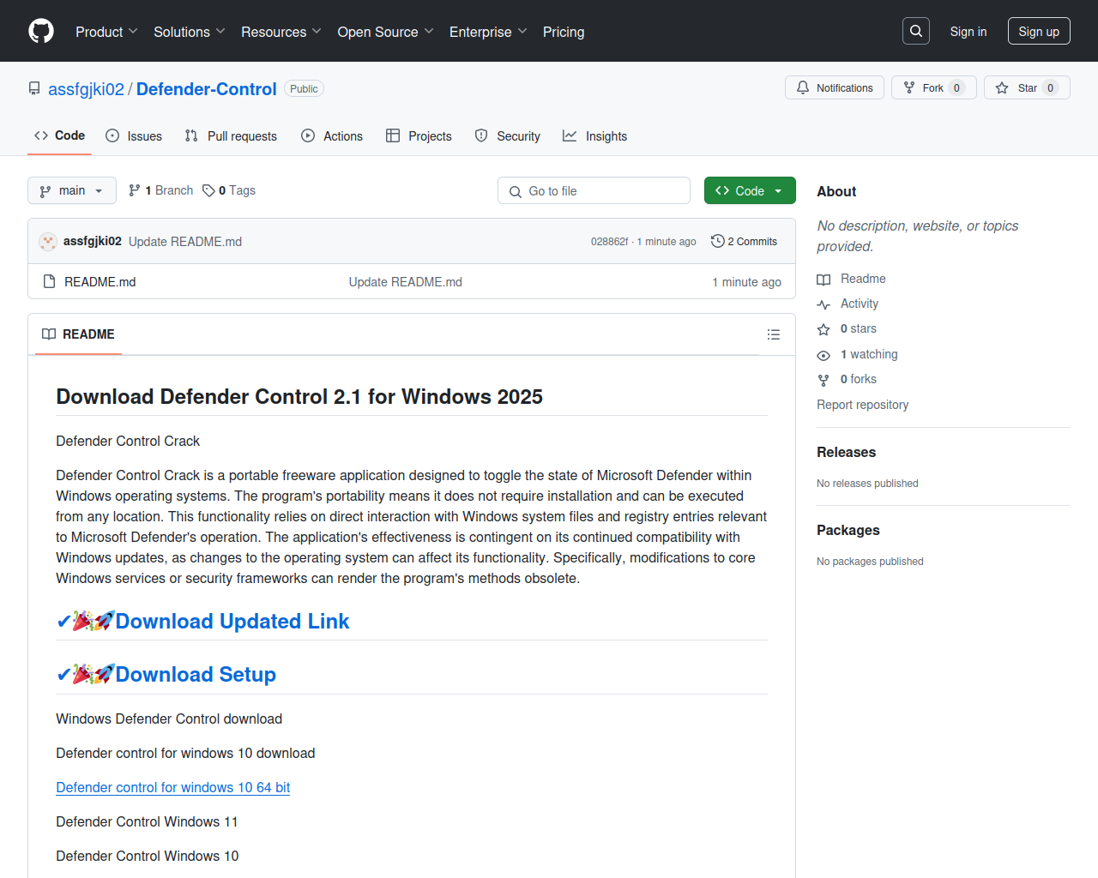Open the green Code dropdown button
Image resolution: width=1098 pixels, height=878 pixels.
750,190
